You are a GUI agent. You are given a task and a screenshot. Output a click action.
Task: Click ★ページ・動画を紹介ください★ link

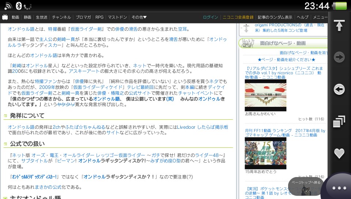(286, 60)
